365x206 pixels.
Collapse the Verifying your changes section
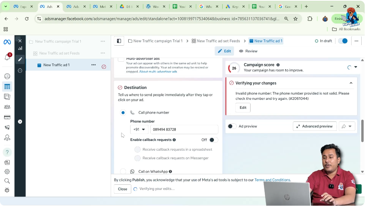351,83
